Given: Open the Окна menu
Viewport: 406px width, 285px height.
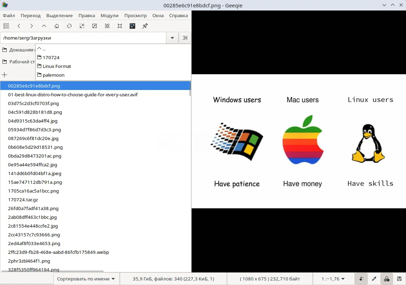Looking at the screenshot, I should [x=158, y=15].
